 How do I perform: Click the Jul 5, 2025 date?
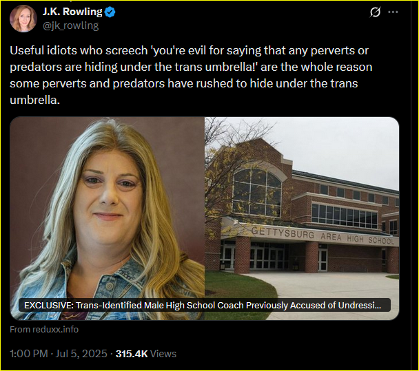tap(81, 354)
